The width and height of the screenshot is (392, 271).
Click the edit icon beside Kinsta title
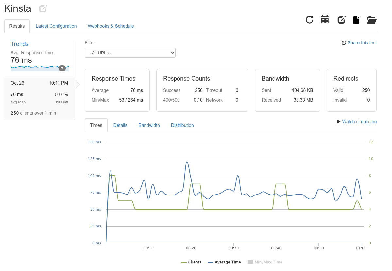[x=43, y=9]
